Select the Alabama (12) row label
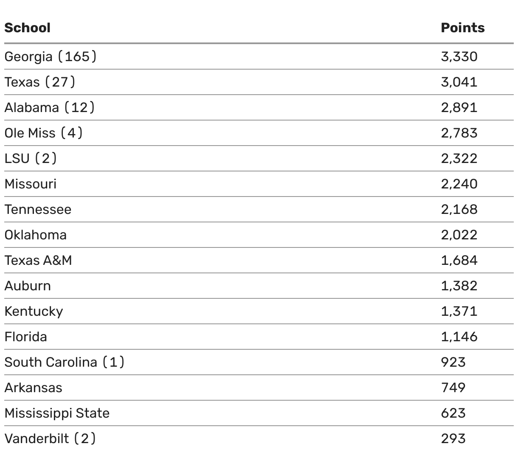Screen dimensions: 518x455 tap(50, 107)
